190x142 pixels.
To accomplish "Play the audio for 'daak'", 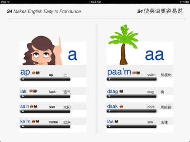I will click(x=110, y=111).
